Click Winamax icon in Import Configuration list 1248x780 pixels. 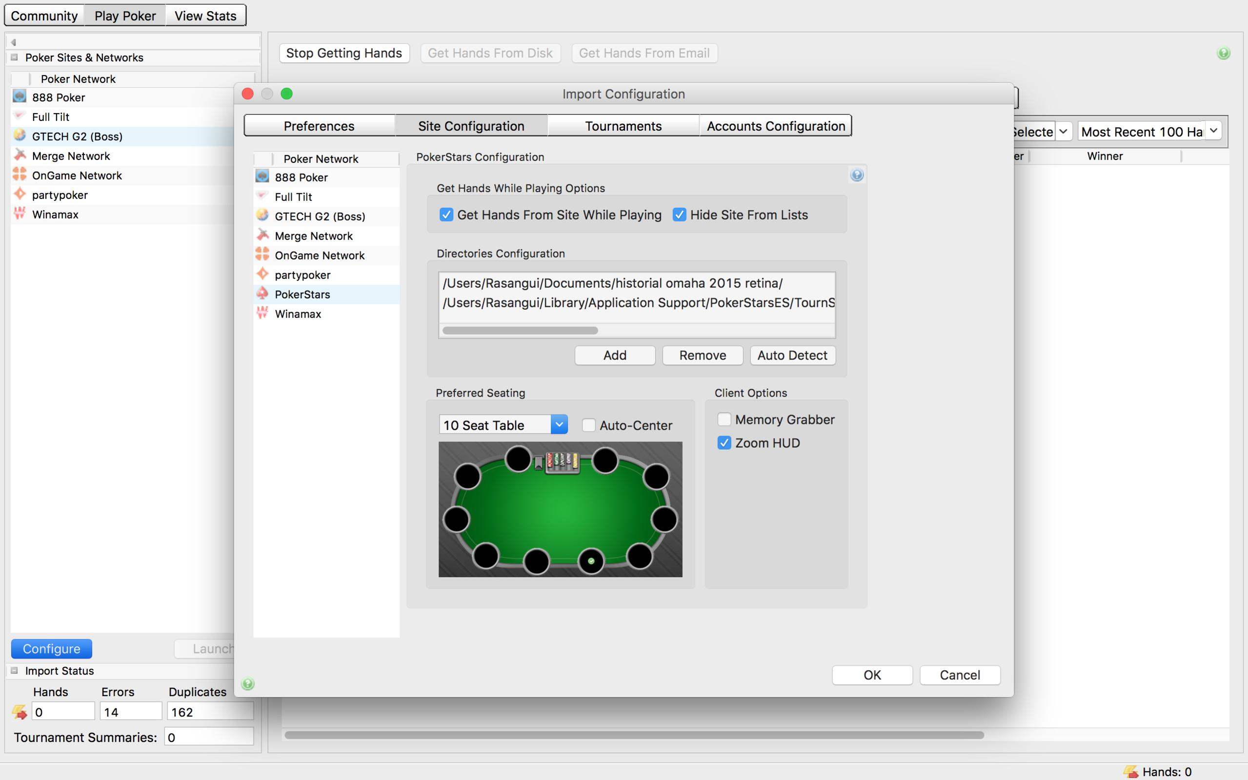pos(262,313)
